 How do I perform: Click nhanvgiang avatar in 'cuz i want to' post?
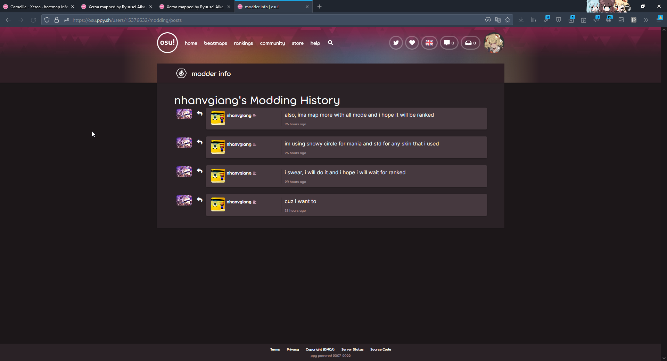[x=218, y=204]
